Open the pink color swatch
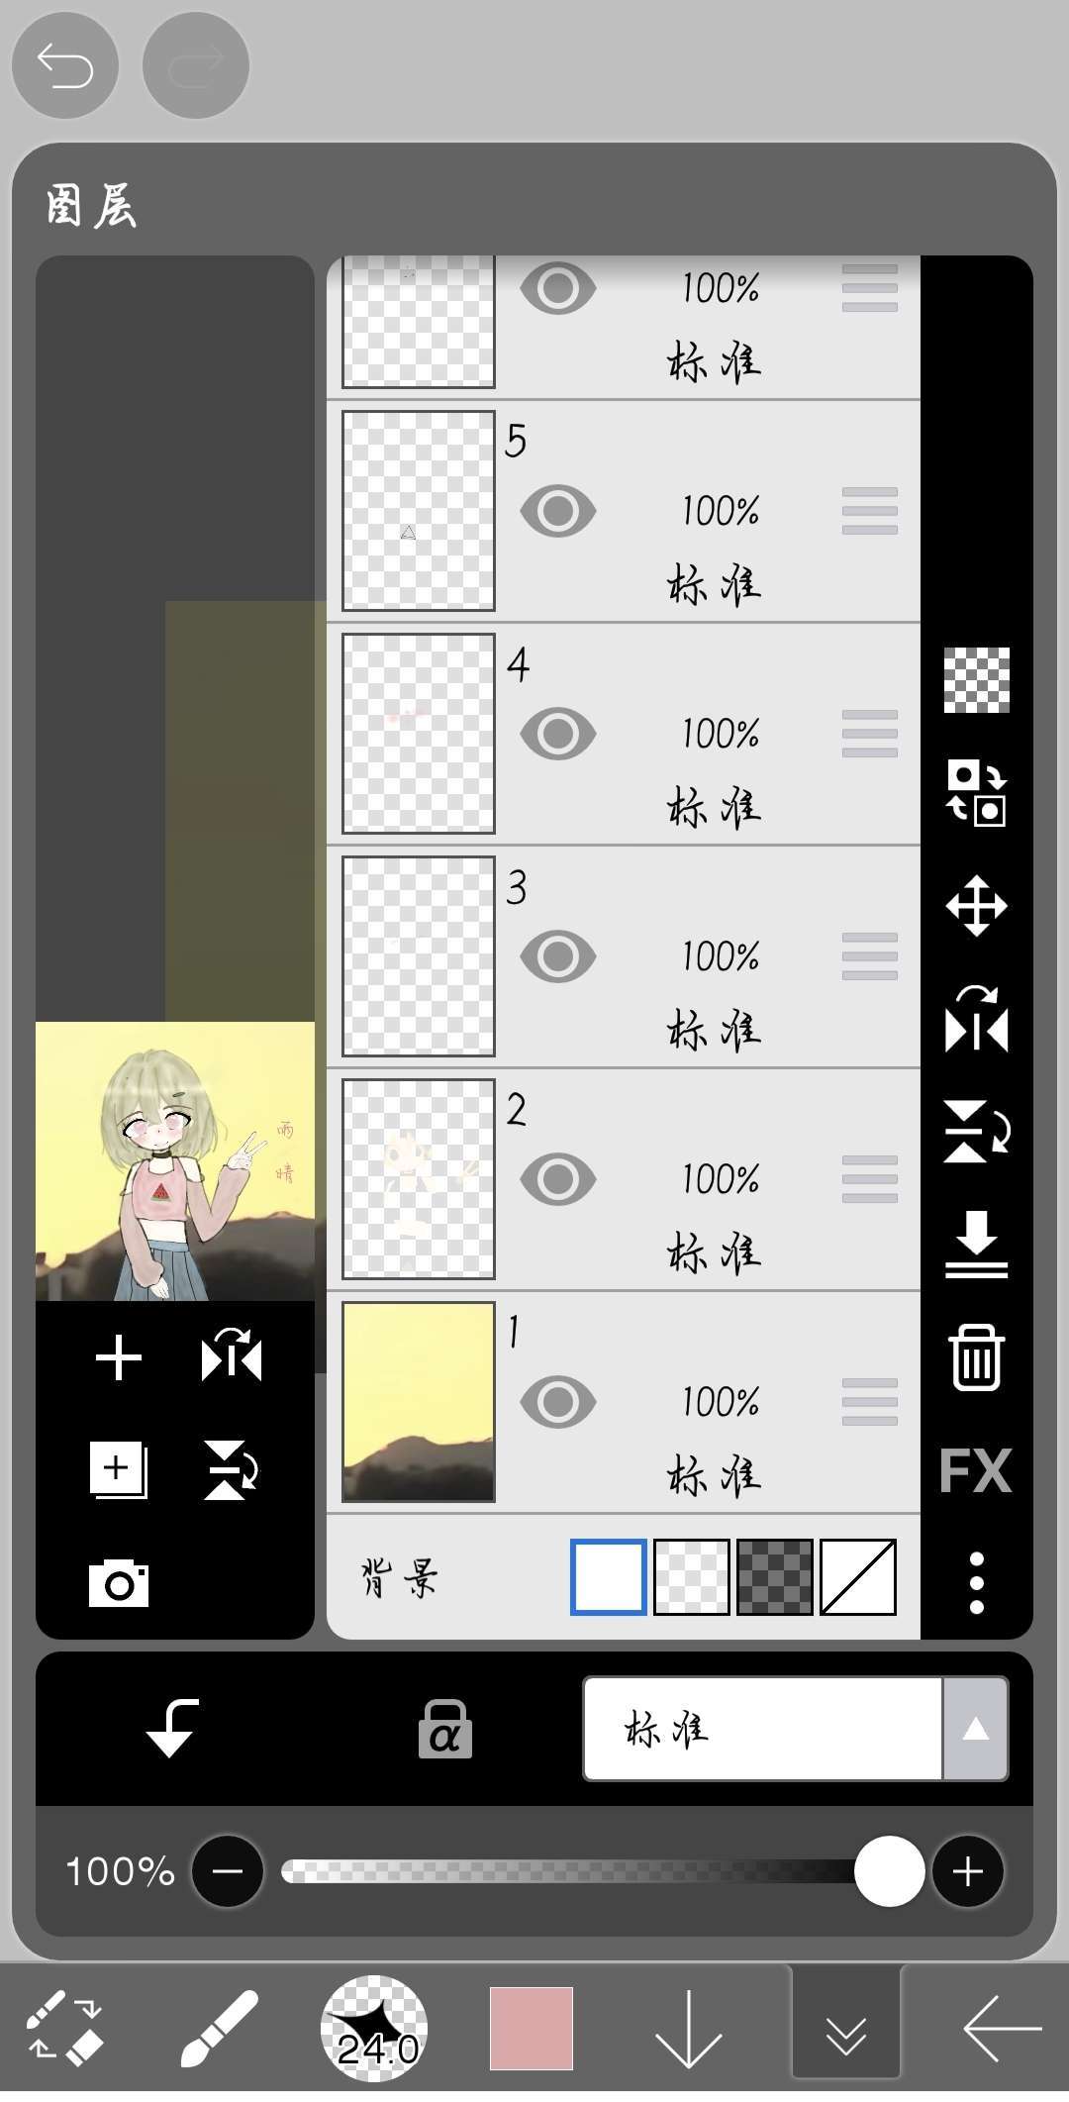 (x=532, y=2029)
